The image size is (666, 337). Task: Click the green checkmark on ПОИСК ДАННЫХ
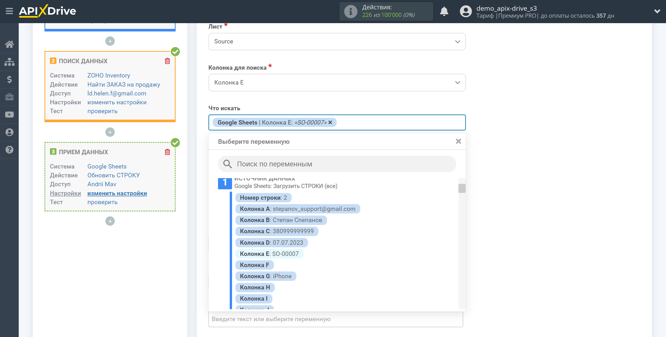coord(175,52)
